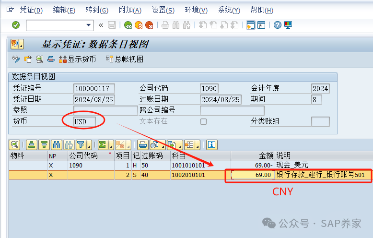Image resolution: width=373 pixels, height=238 pixels.
Task: Click the Total sigma icon
Action: pos(103,145)
